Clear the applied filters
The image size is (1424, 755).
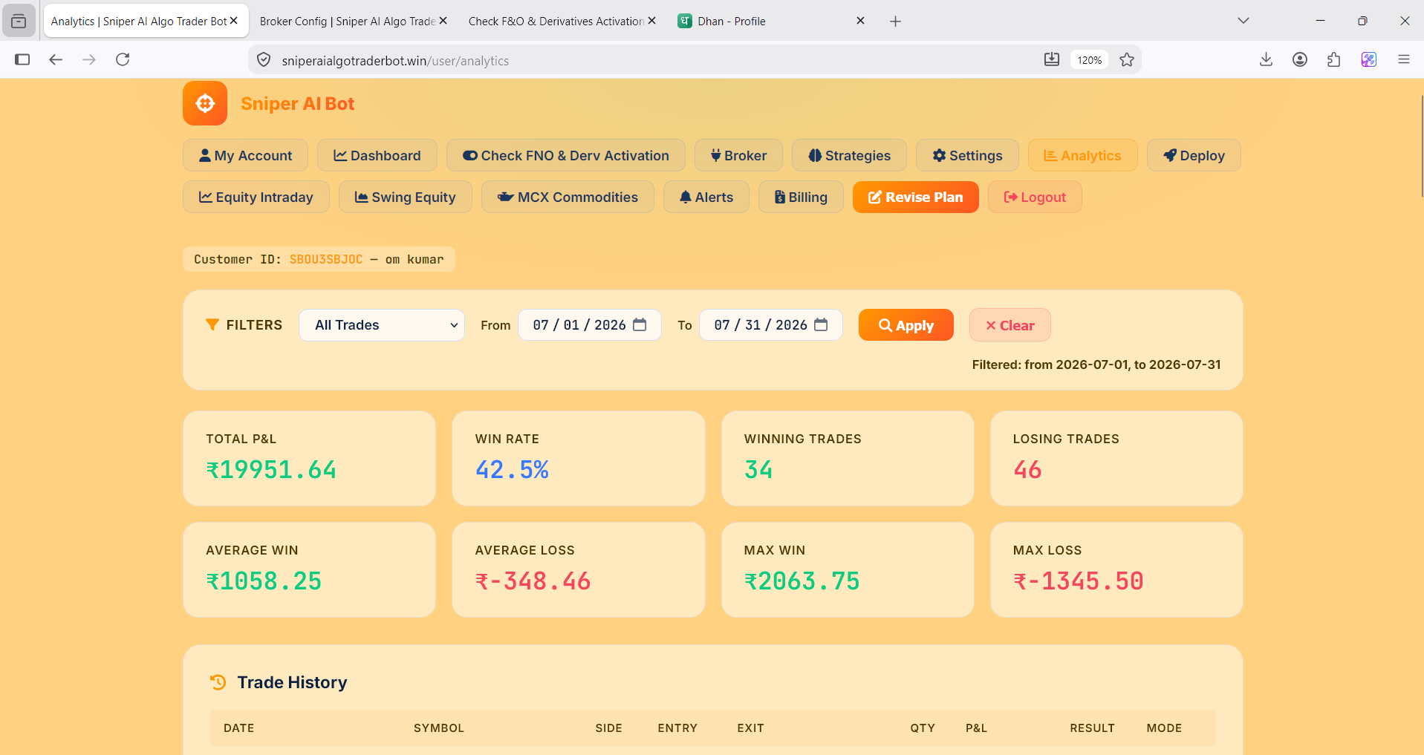(x=1010, y=325)
